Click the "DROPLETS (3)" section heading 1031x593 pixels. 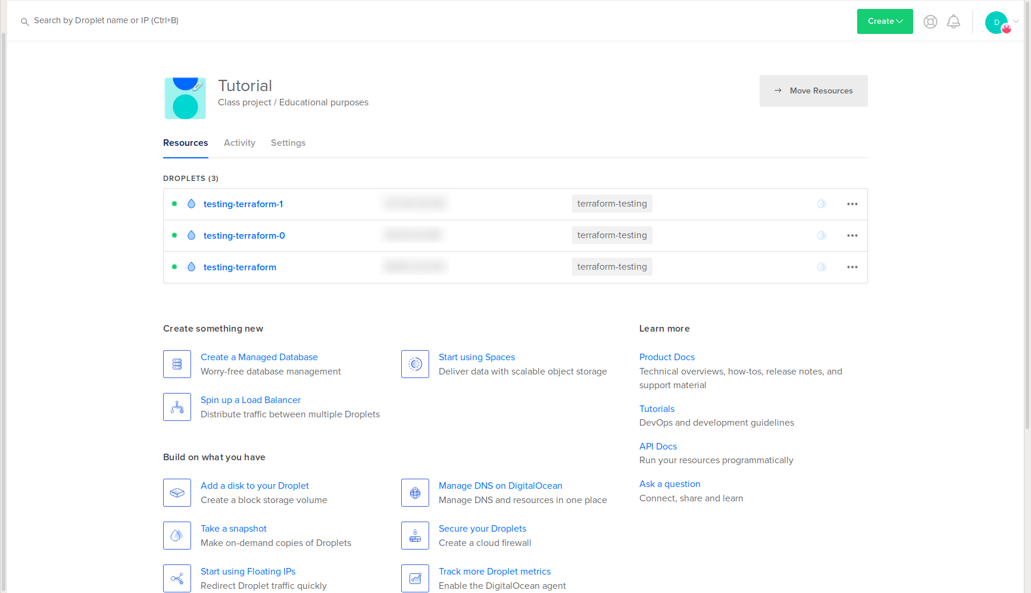click(x=190, y=179)
